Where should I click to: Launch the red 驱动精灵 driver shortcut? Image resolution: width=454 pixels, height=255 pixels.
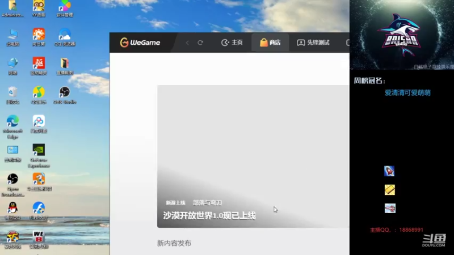point(39,66)
